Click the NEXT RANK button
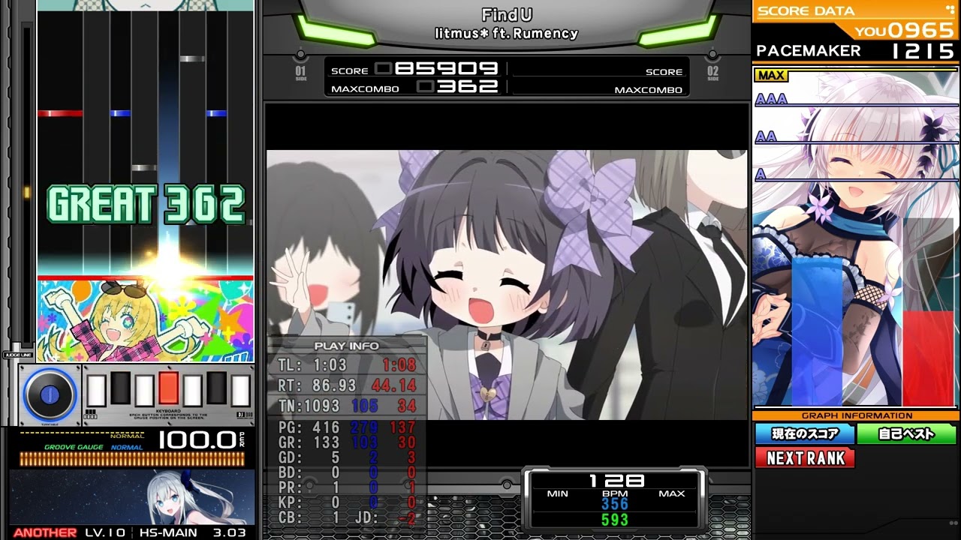 click(805, 457)
